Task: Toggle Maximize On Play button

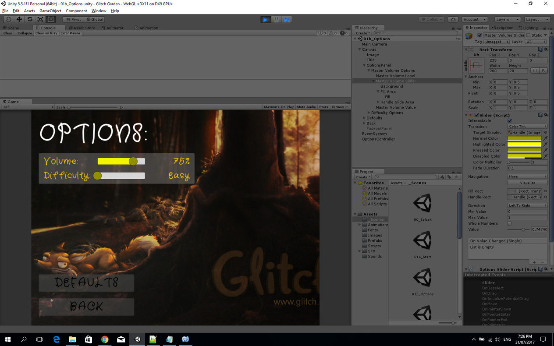Action: (279, 107)
